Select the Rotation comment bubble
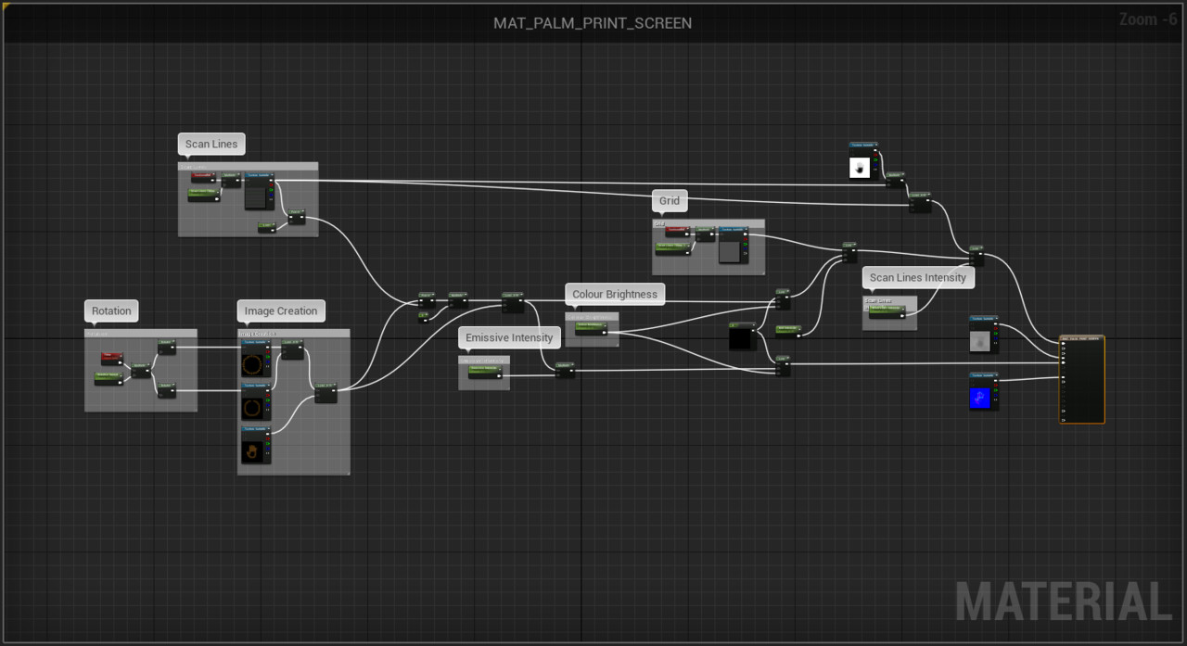1187x646 pixels. coord(111,310)
